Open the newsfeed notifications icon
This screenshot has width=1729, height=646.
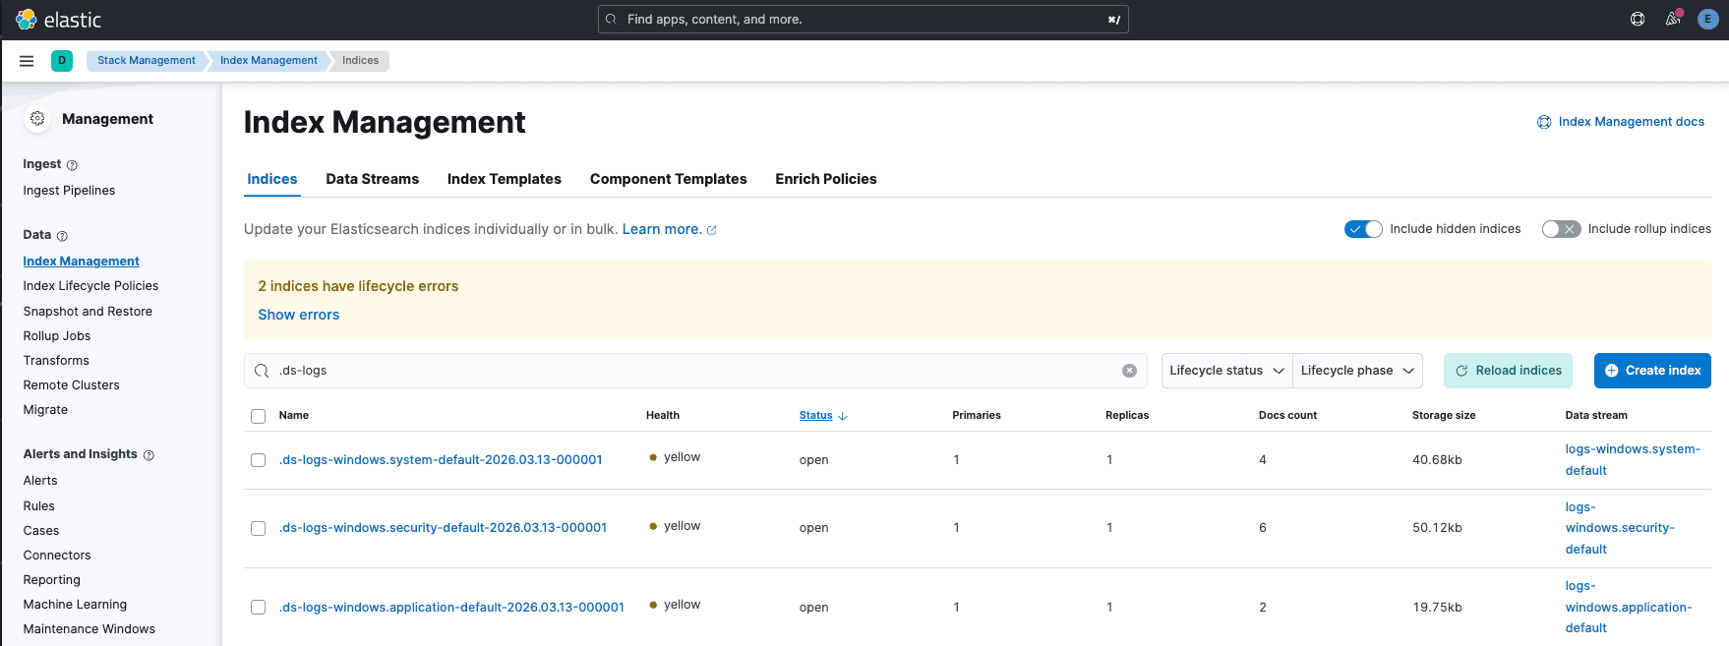[x=1673, y=19]
